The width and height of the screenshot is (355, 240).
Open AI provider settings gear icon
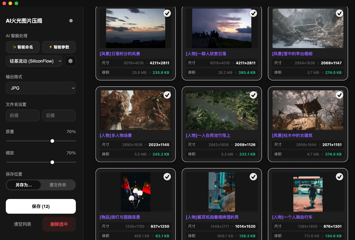click(70, 61)
